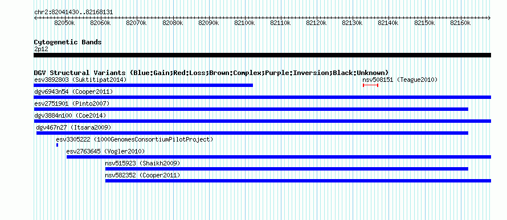Select the nsv515923 blue bar

[x=287, y=169]
